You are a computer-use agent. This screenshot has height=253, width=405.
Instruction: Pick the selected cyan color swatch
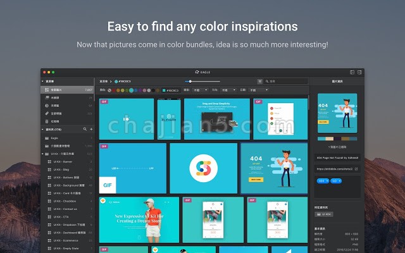[x=131, y=90]
